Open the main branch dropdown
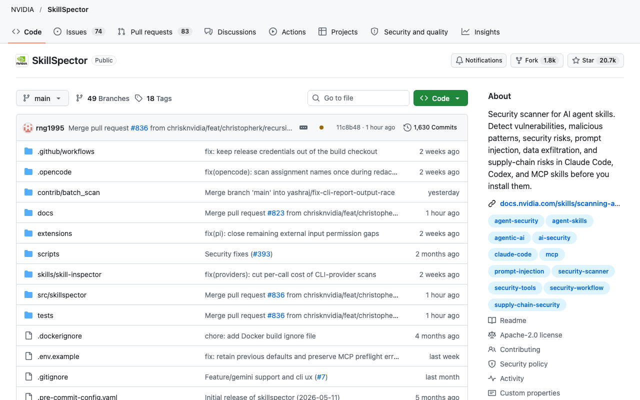Viewport: 640px width, 400px height. [42, 98]
